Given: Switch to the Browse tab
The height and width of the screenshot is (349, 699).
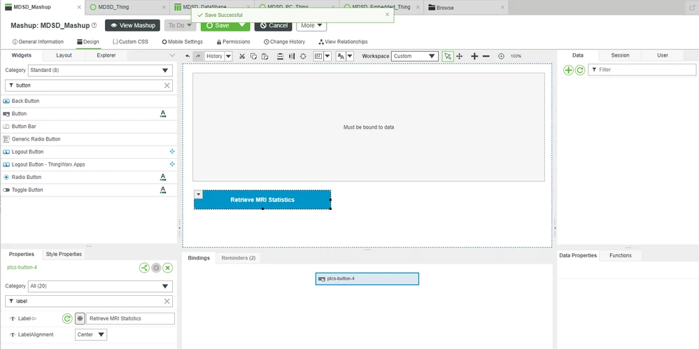Looking at the screenshot, I should pos(466,7).
